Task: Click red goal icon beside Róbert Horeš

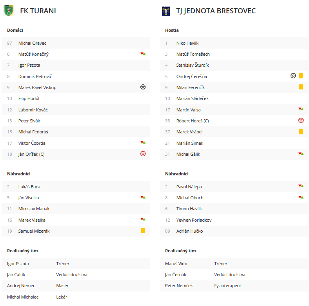Action: 301,120
